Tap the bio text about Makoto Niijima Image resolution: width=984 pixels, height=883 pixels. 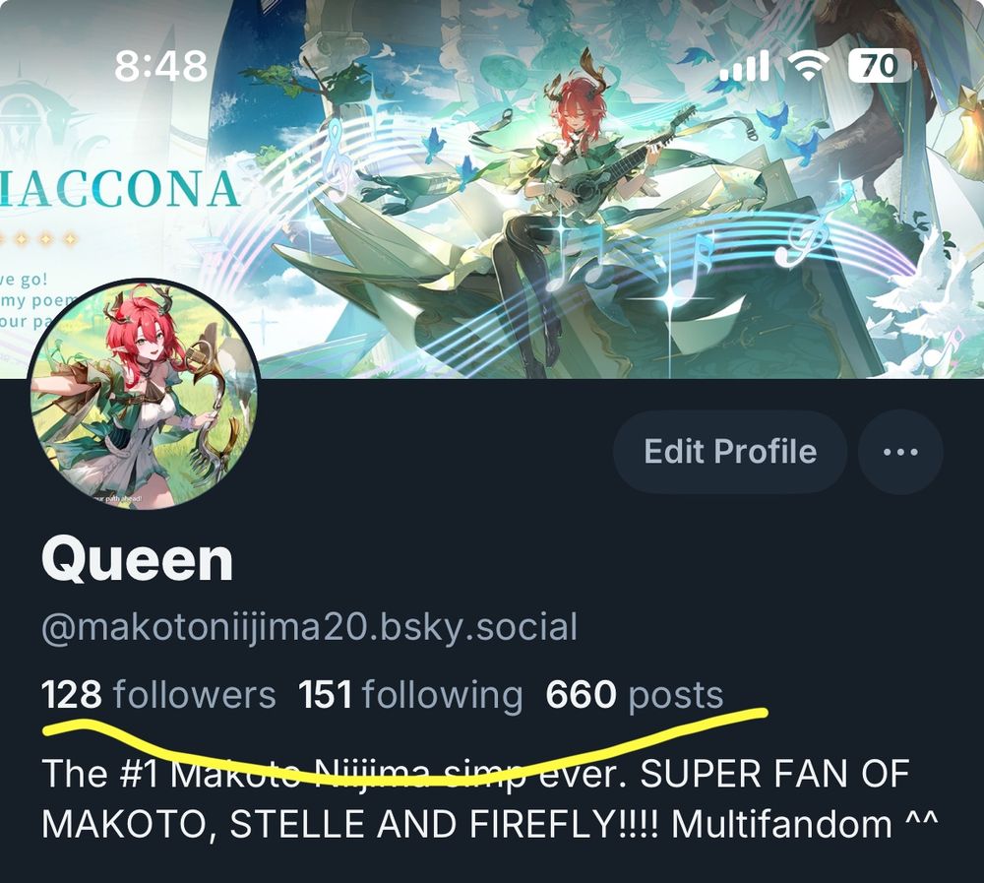[489, 798]
